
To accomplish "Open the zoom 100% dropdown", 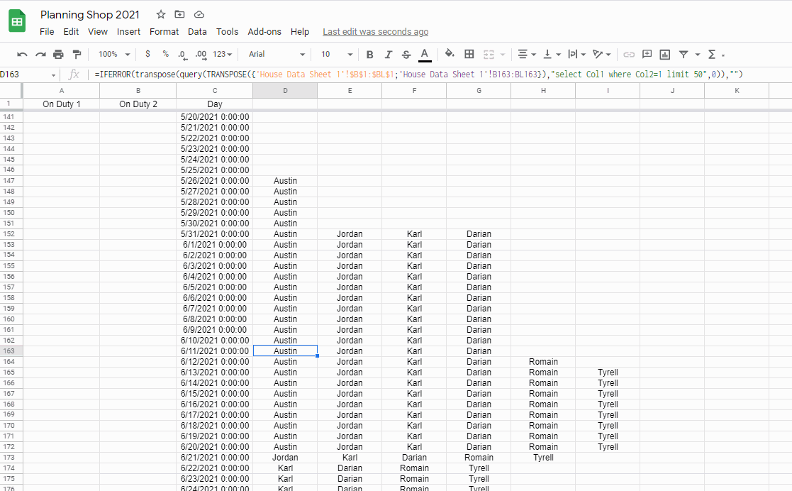I will click(113, 55).
